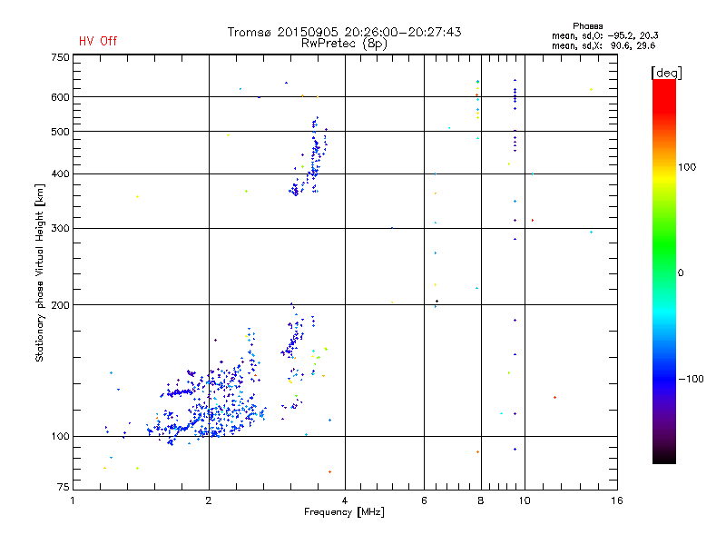This screenshot has width=726, height=545.
Task: Select the 'mean, sd,X: 90.6, 29.6' line
Action: point(603,46)
